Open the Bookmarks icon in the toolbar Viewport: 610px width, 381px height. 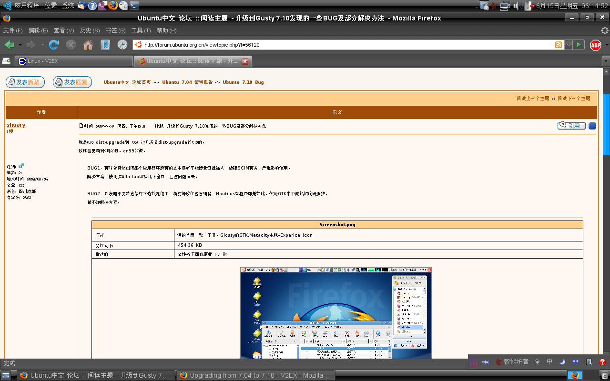click(x=105, y=45)
